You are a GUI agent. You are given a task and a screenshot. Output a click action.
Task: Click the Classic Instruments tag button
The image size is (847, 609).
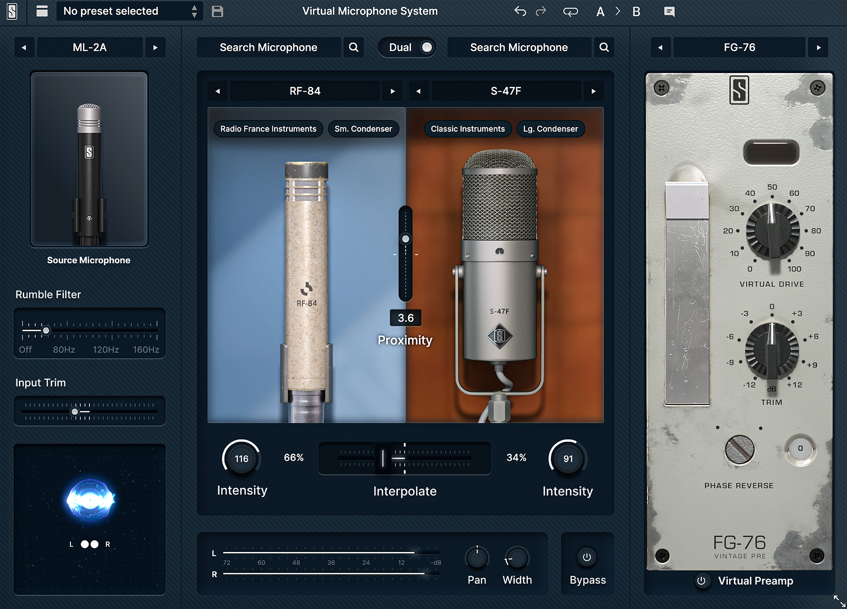coord(467,129)
